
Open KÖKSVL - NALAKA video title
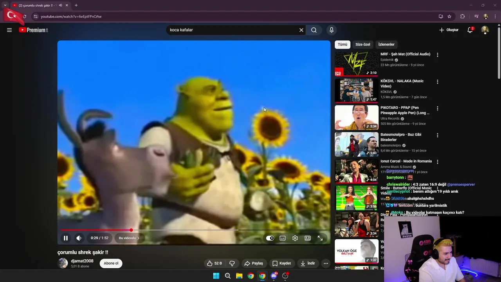click(402, 83)
